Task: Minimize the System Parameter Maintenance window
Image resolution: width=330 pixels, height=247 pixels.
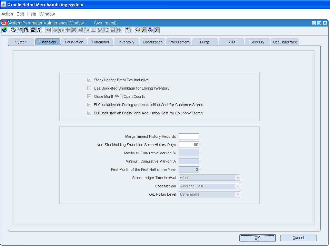Action: [x=313, y=23]
